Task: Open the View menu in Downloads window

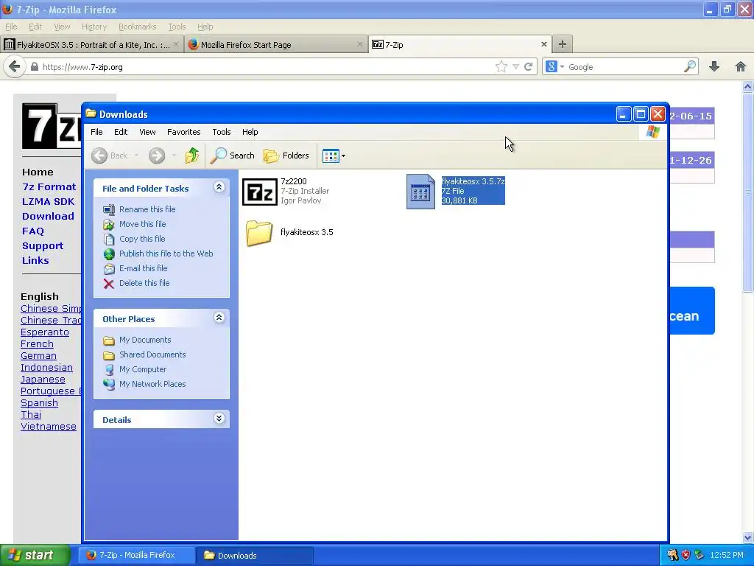Action: pos(147,132)
